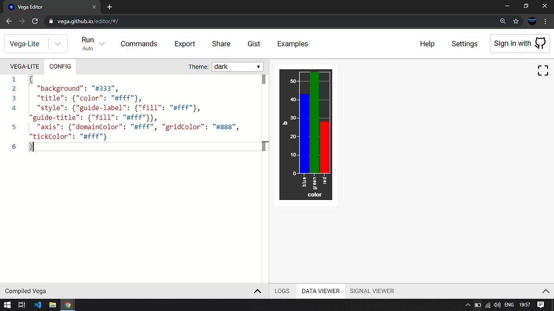The width and height of the screenshot is (554, 311).
Task: Collapse the Compiled Vega panel
Action: click(x=257, y=291)
